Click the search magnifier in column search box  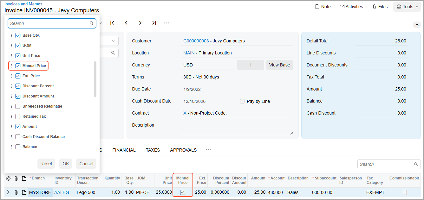pyautogui.click(x=92, y=23)
